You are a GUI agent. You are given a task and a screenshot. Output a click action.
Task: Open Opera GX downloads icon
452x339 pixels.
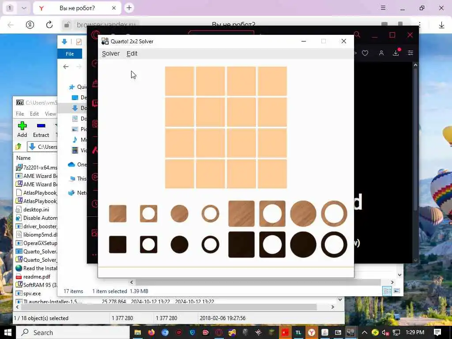[x=396, y=53]
